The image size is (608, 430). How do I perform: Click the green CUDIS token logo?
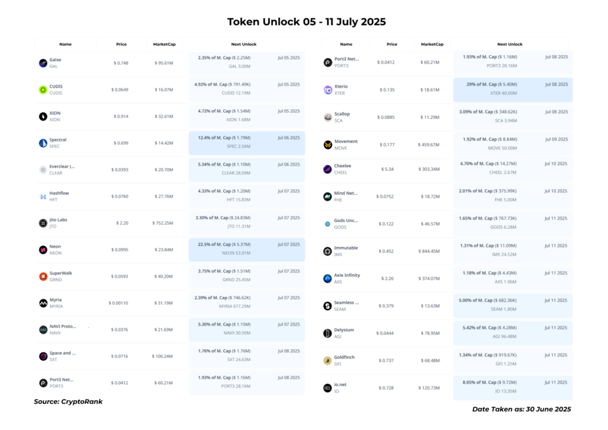[43, 90]
